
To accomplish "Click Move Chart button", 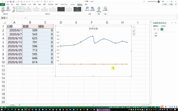I will 105,9.
